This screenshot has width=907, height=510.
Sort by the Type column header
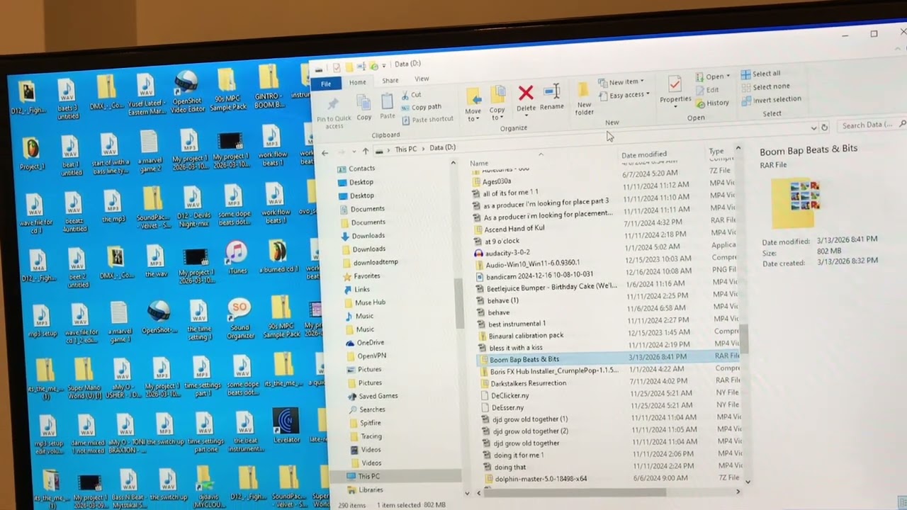click(716, 151)
